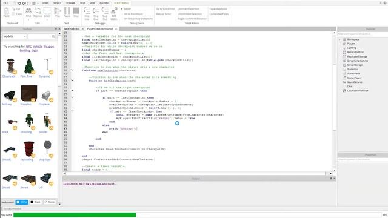The image size is (388, 218).
Task: Click Toggle Comment Selection action
Action: (x=192, y=19)
